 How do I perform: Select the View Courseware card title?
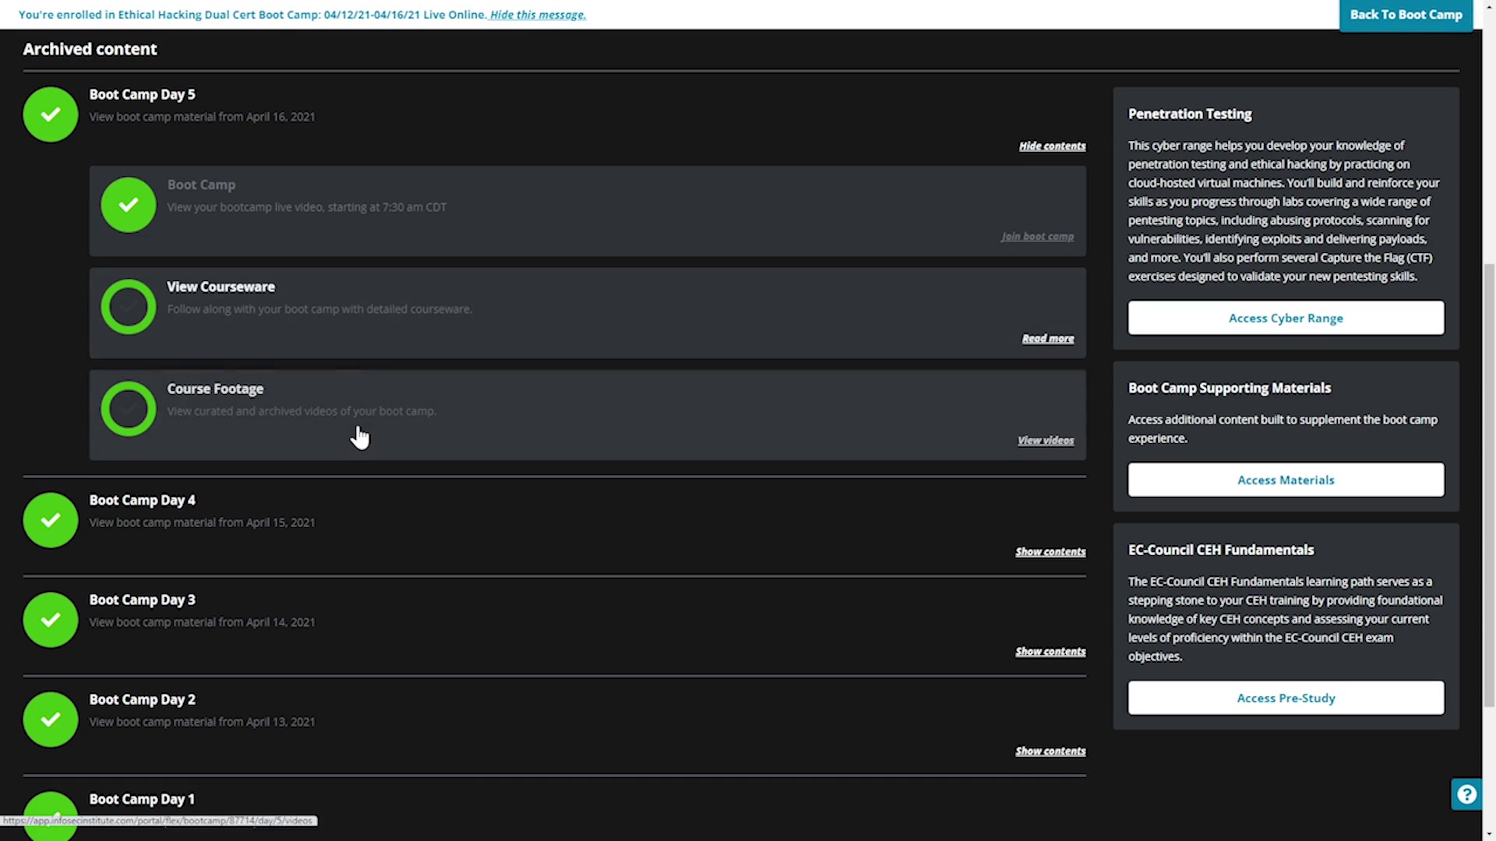pos(221,287)
